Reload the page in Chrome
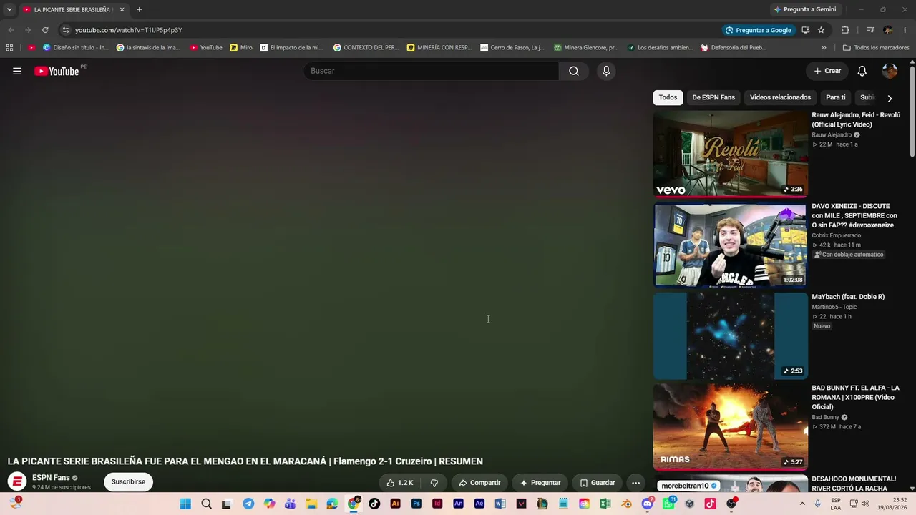916x515 pixels. [x=45, y=30]
